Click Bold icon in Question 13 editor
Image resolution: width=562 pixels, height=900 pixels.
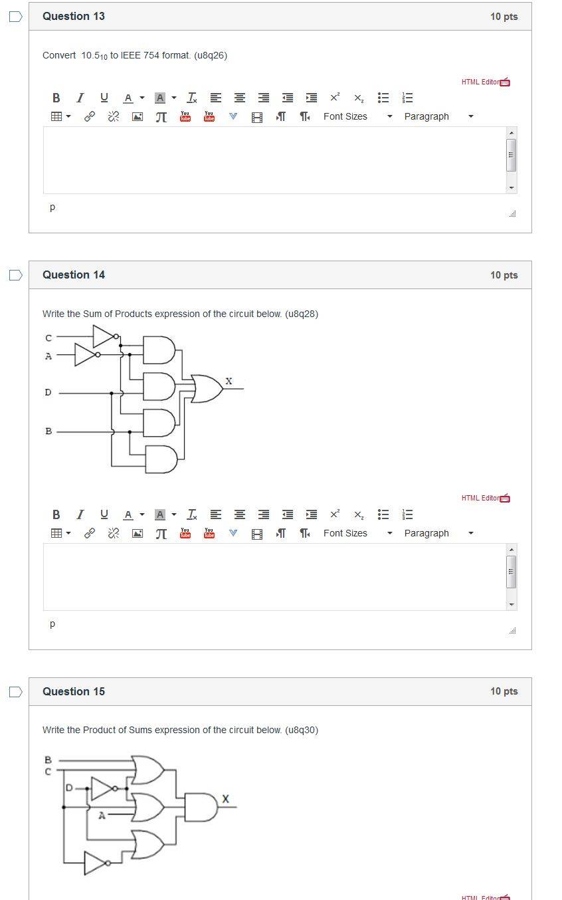[56, 98]
